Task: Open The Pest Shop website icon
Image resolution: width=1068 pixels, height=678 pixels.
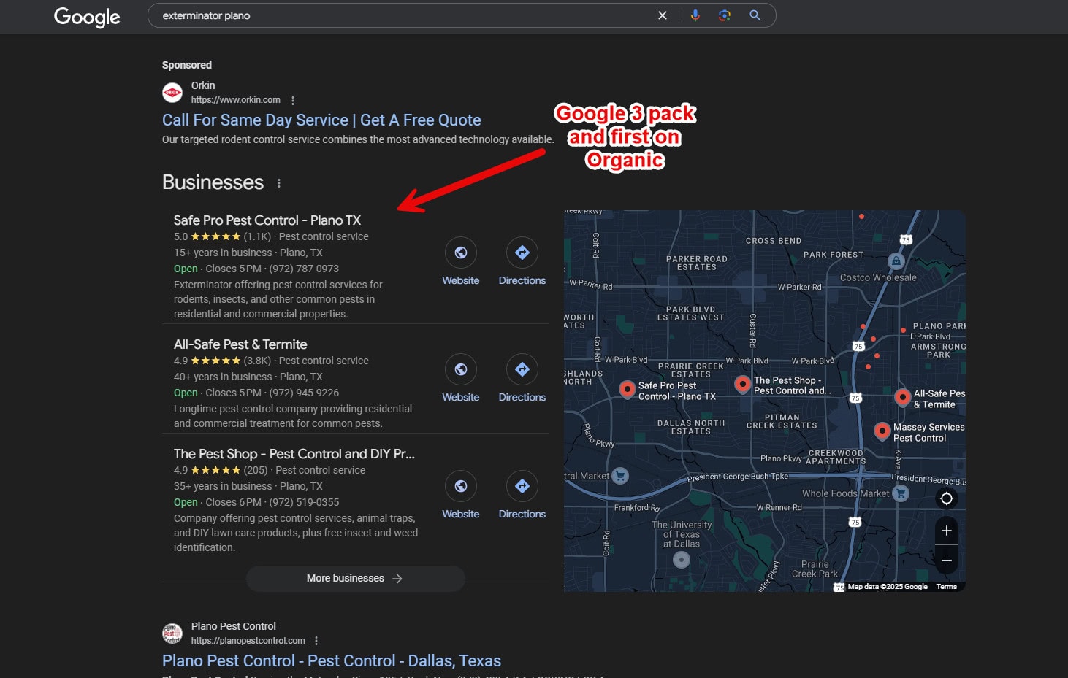Action: (461, 486)
